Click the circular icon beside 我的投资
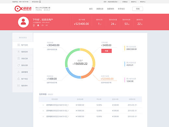This screenshot has width=169, height=127. point(19,51)
